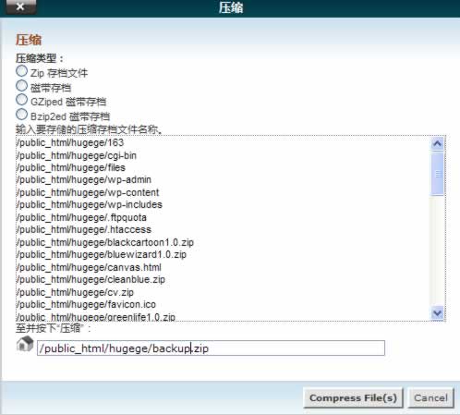Viewport: 460px width, 415px height.
Task: Select canvas.html path in the list
Action: 89,267
